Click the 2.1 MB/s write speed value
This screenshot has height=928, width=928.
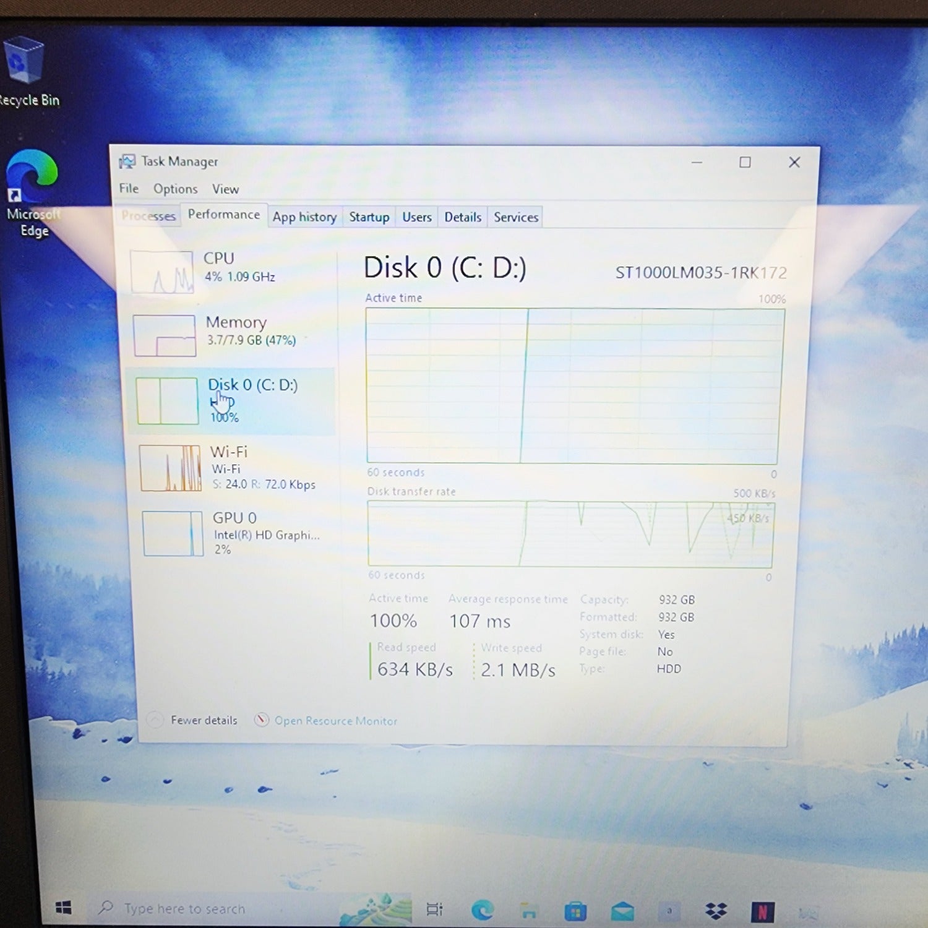[x=518, y=670]
